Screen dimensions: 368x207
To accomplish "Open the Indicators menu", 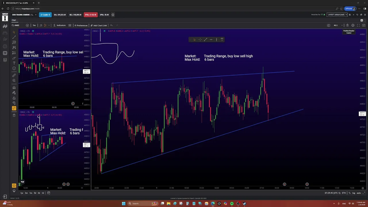I will click(60, 25).
